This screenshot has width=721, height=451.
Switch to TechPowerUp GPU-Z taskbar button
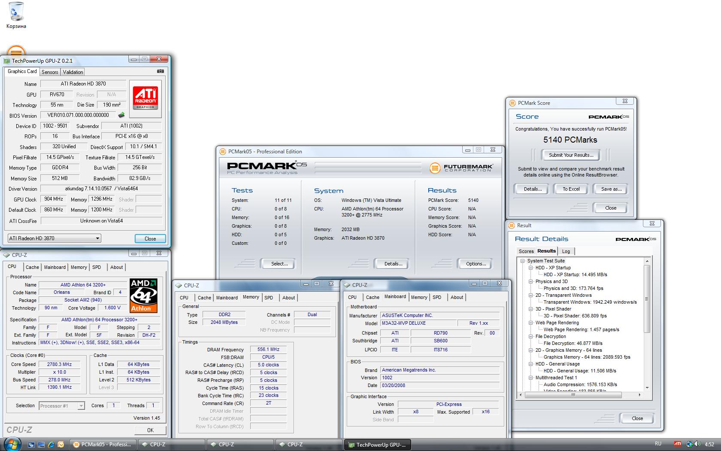378,445
